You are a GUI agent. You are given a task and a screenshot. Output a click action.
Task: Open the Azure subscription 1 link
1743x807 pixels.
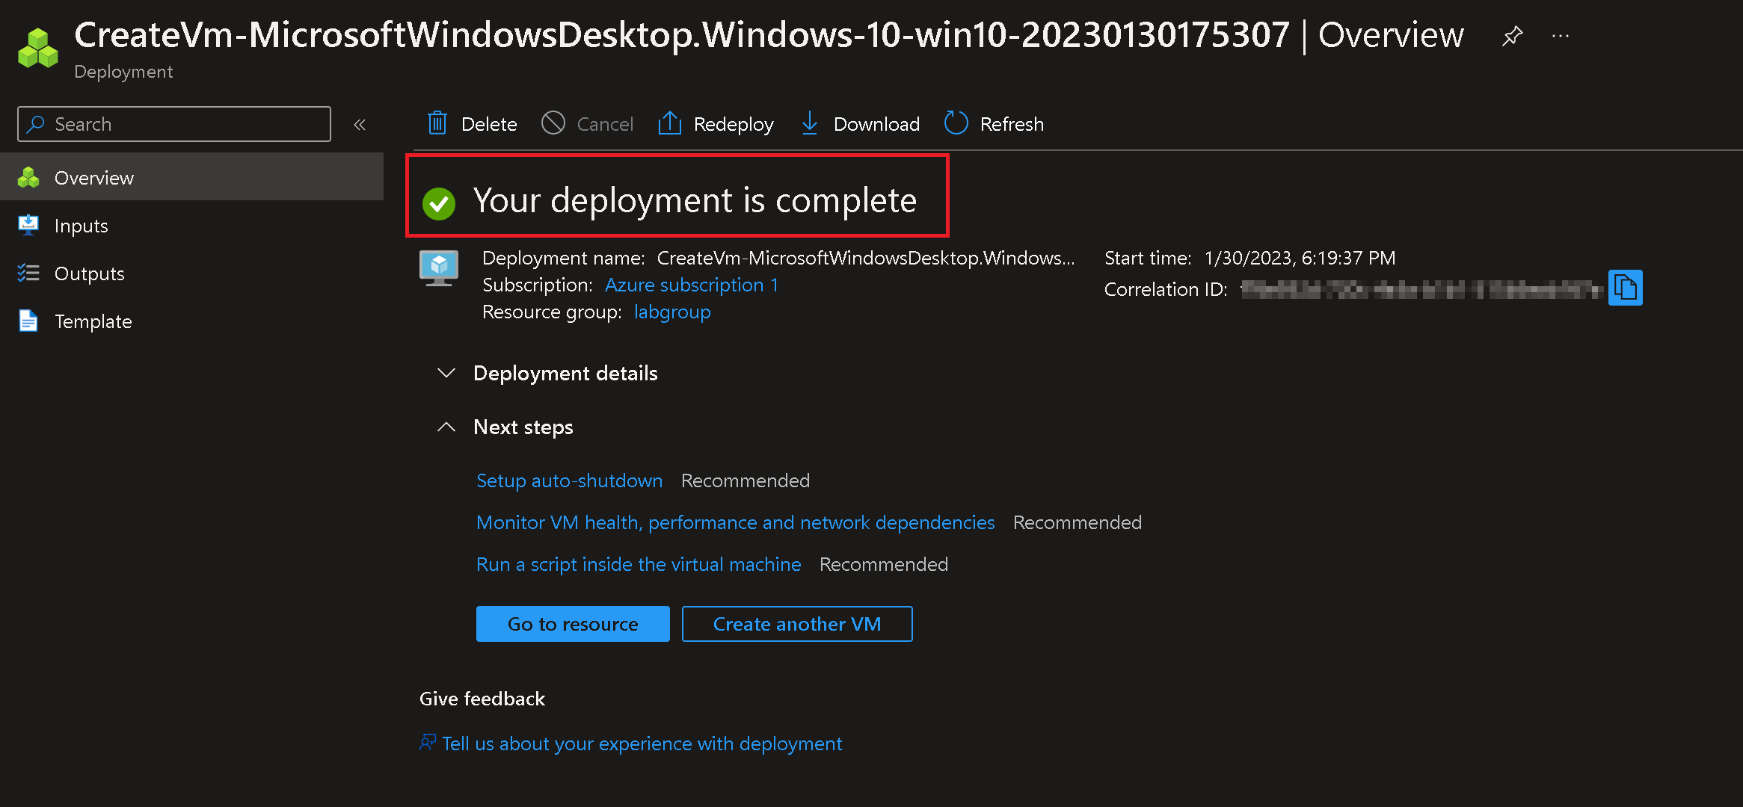pos(691,285)
